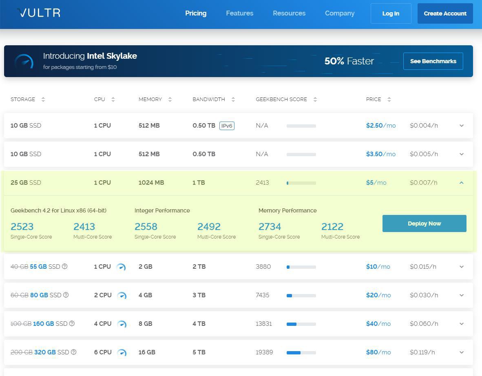Collapse the $5/mo plan row
The height and width of the screenshot is (376, 482).
[x=461, y=183]
